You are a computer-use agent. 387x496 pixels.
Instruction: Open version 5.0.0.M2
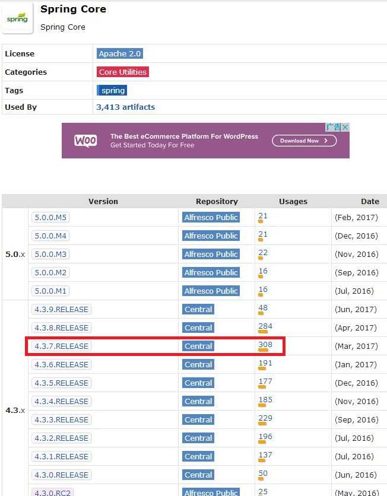click(x=50, y=272)
